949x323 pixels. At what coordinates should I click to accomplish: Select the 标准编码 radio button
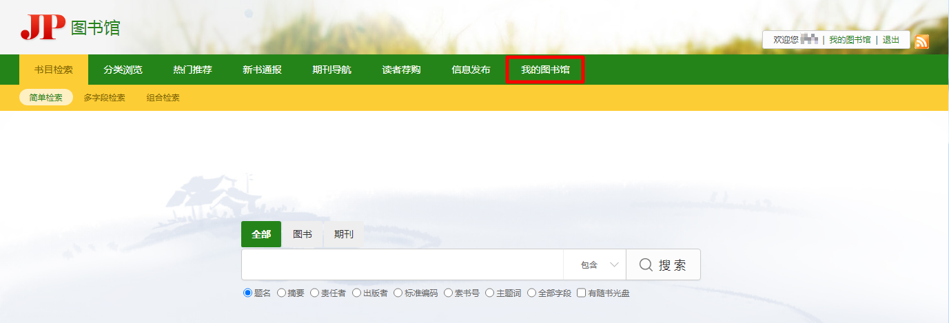(x=398, y=293)
